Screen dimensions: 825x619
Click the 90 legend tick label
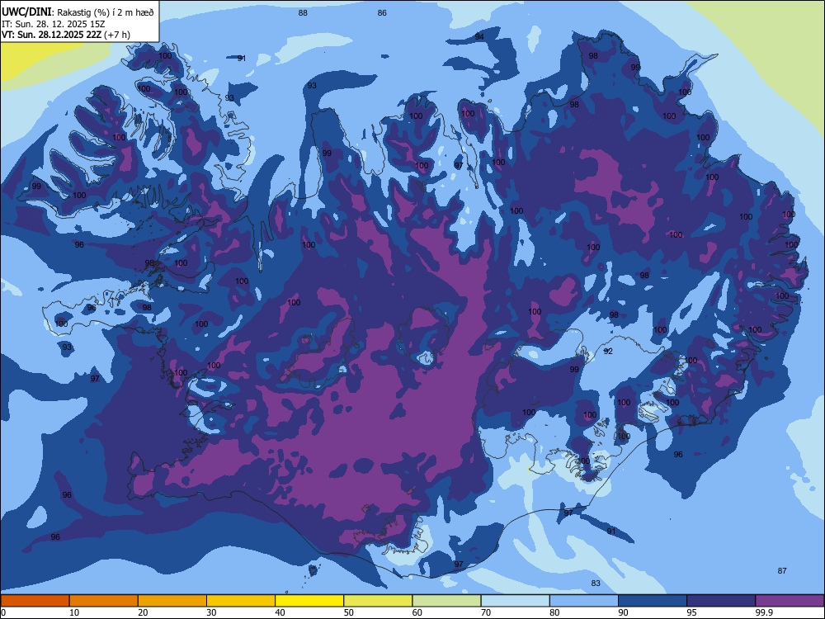point(623,612)
